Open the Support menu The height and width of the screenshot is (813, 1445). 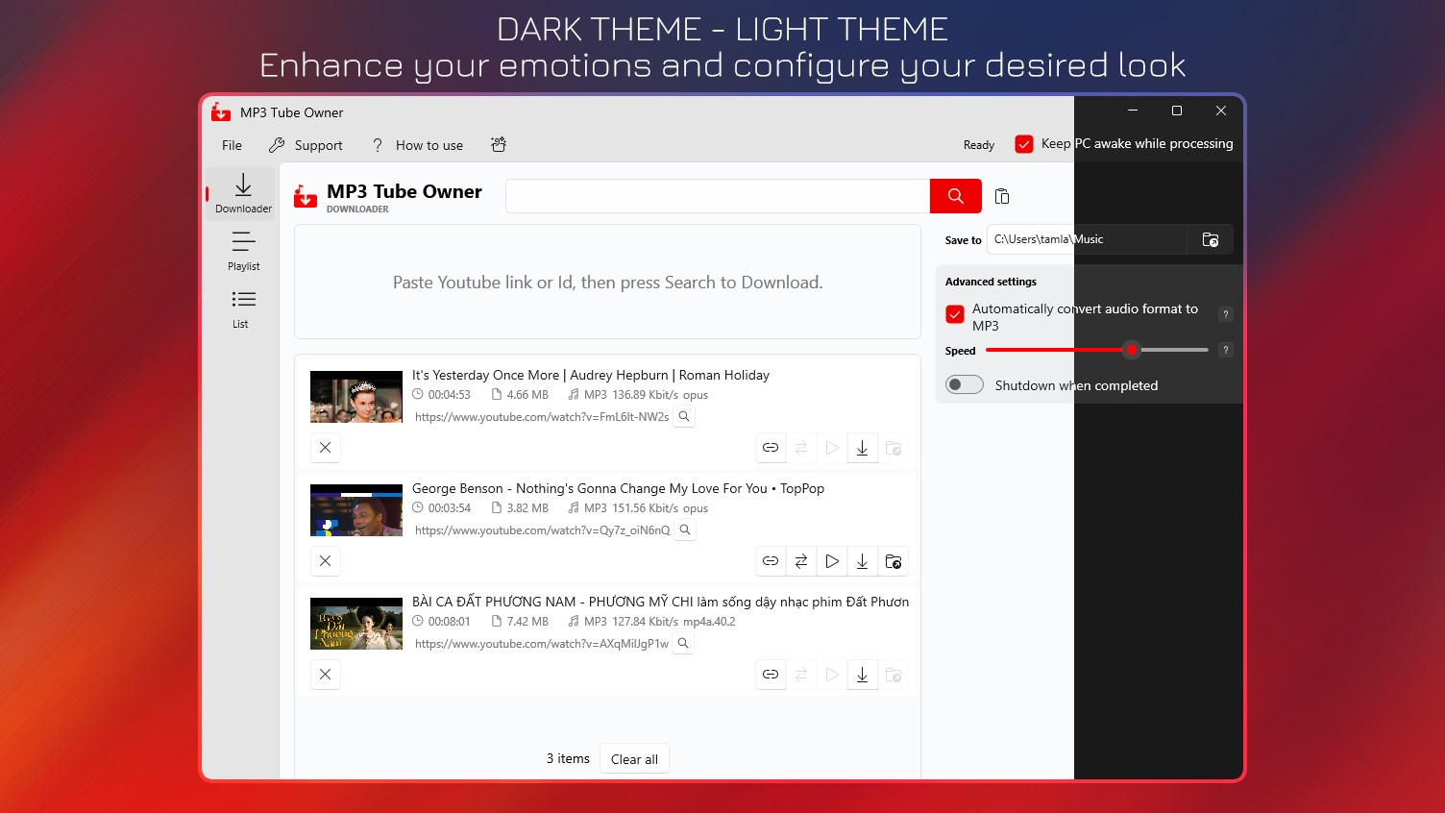(x=306, y=145)
